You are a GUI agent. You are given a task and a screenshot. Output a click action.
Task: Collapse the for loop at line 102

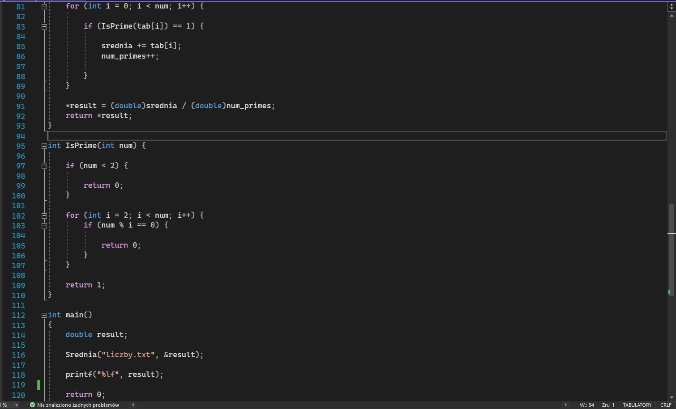(x=44, y=216)
